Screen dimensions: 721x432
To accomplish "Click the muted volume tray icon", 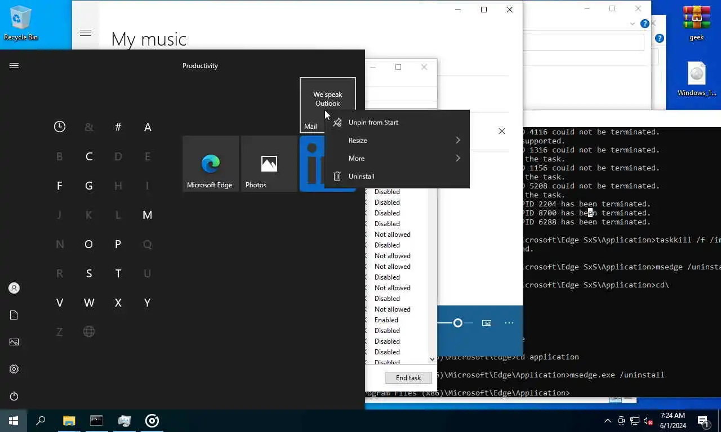I will coord(648,421).
